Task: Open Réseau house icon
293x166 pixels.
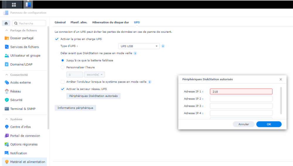Action: pos(7,91)
